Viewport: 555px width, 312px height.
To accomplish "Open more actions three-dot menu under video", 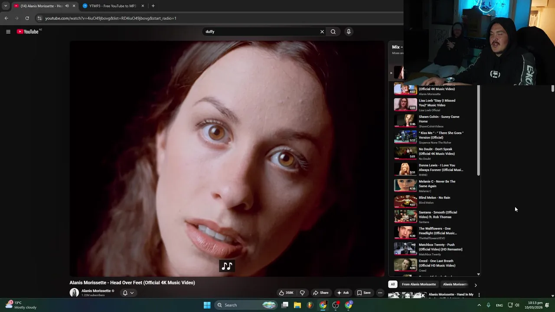I will point(380,293).
